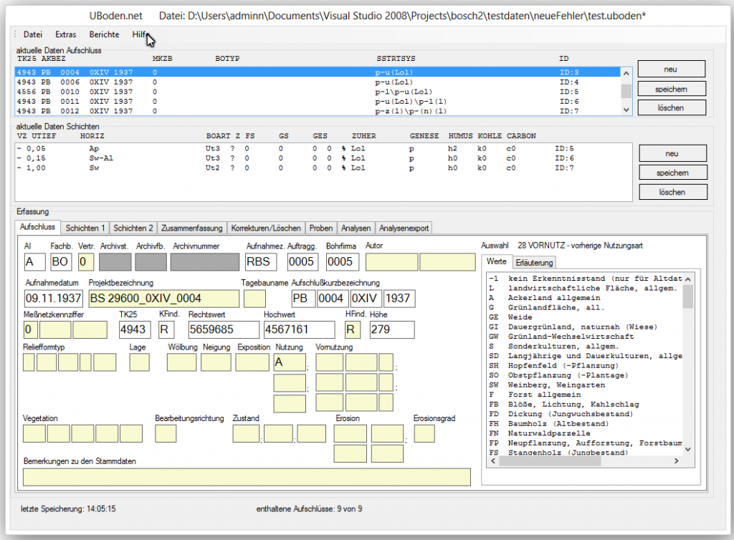734x540 pixels.
Task: Open the Datei menu
Action: [x=32, y=34]
